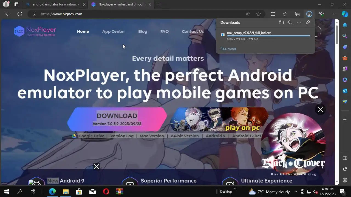Open Browser essentials heart icon
Screen dimensions: 351x197
click(x=321, y=14)
